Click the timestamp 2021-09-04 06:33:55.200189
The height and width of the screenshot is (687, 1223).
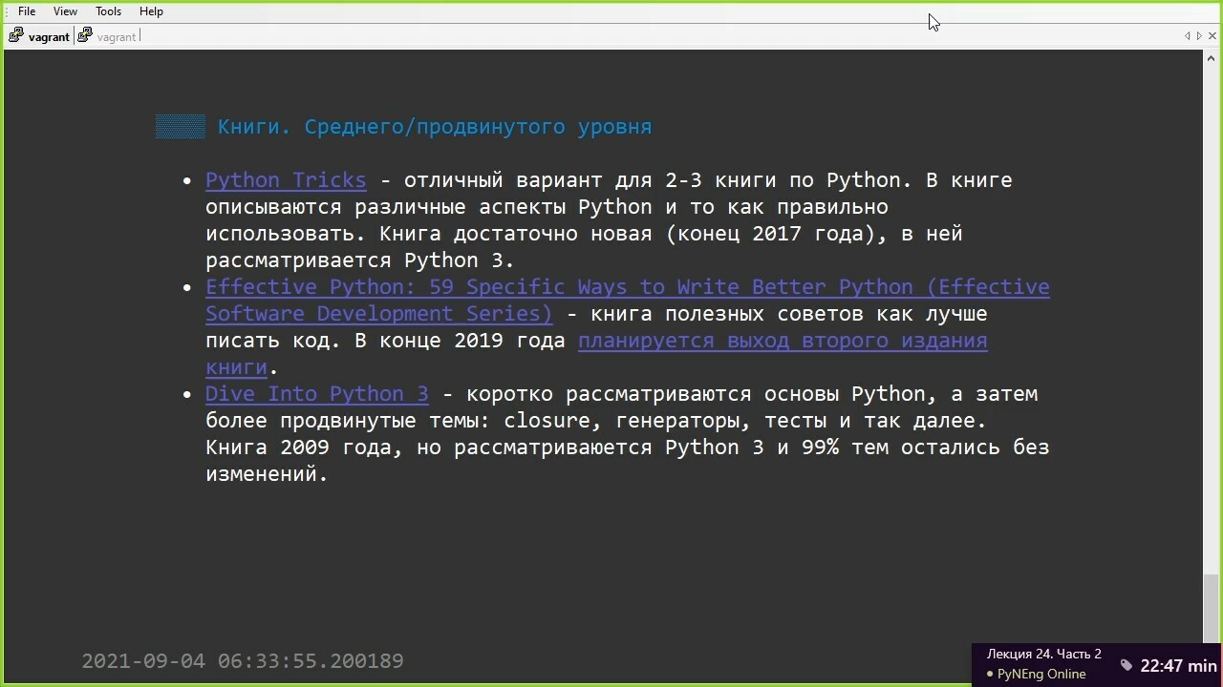243,660
